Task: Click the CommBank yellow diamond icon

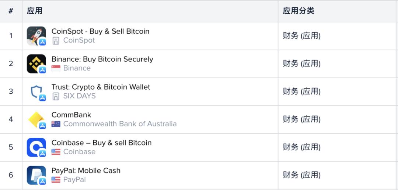Action: pyautogui.click(x=36, y=119)
